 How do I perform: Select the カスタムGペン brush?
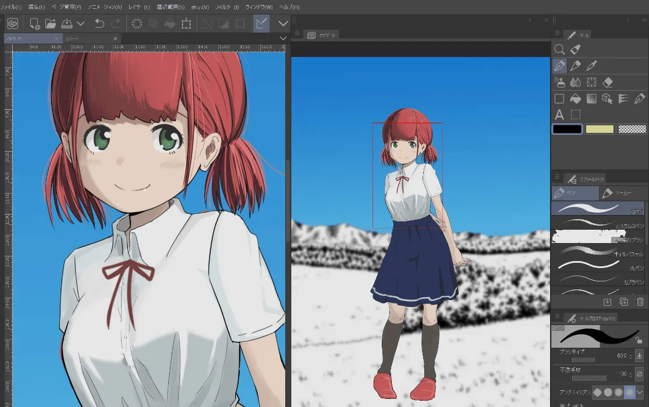point(598,223)
